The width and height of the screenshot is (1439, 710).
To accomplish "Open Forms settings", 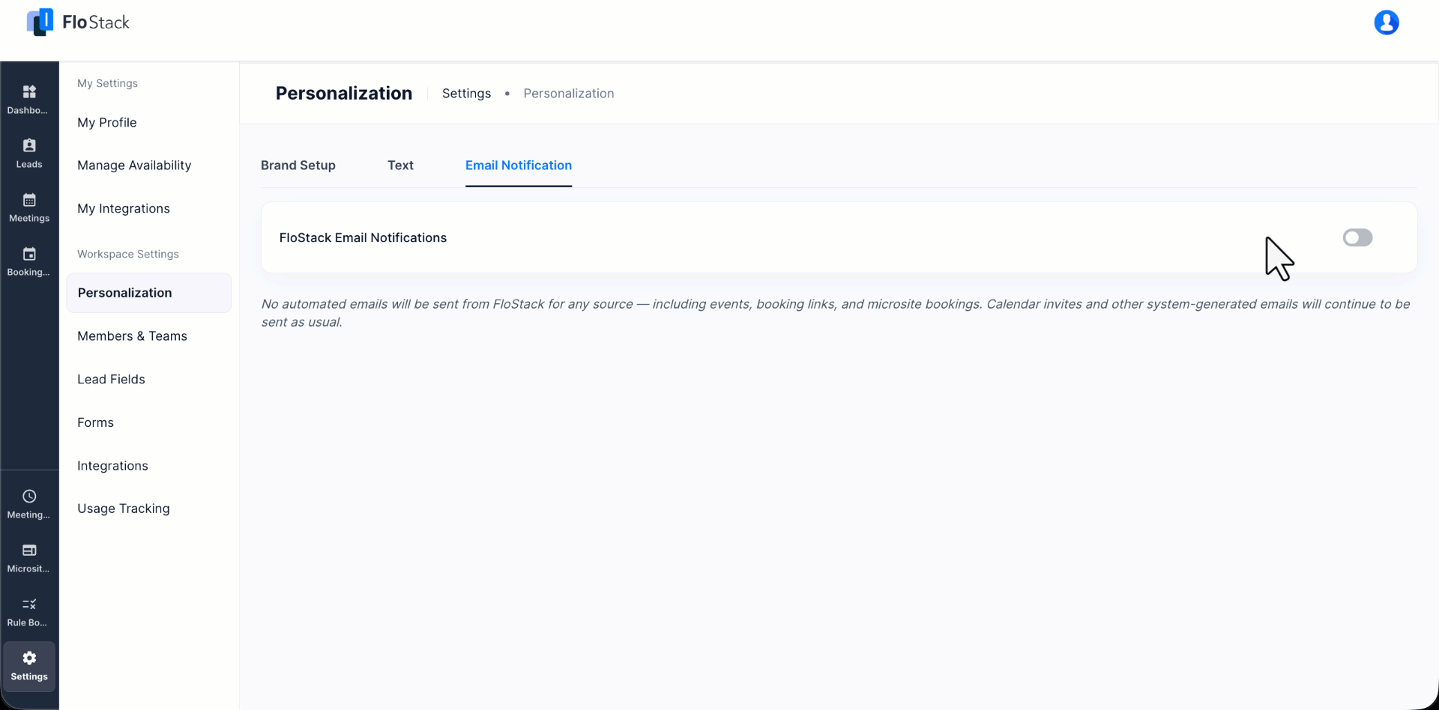I will (x=95, y=423).
